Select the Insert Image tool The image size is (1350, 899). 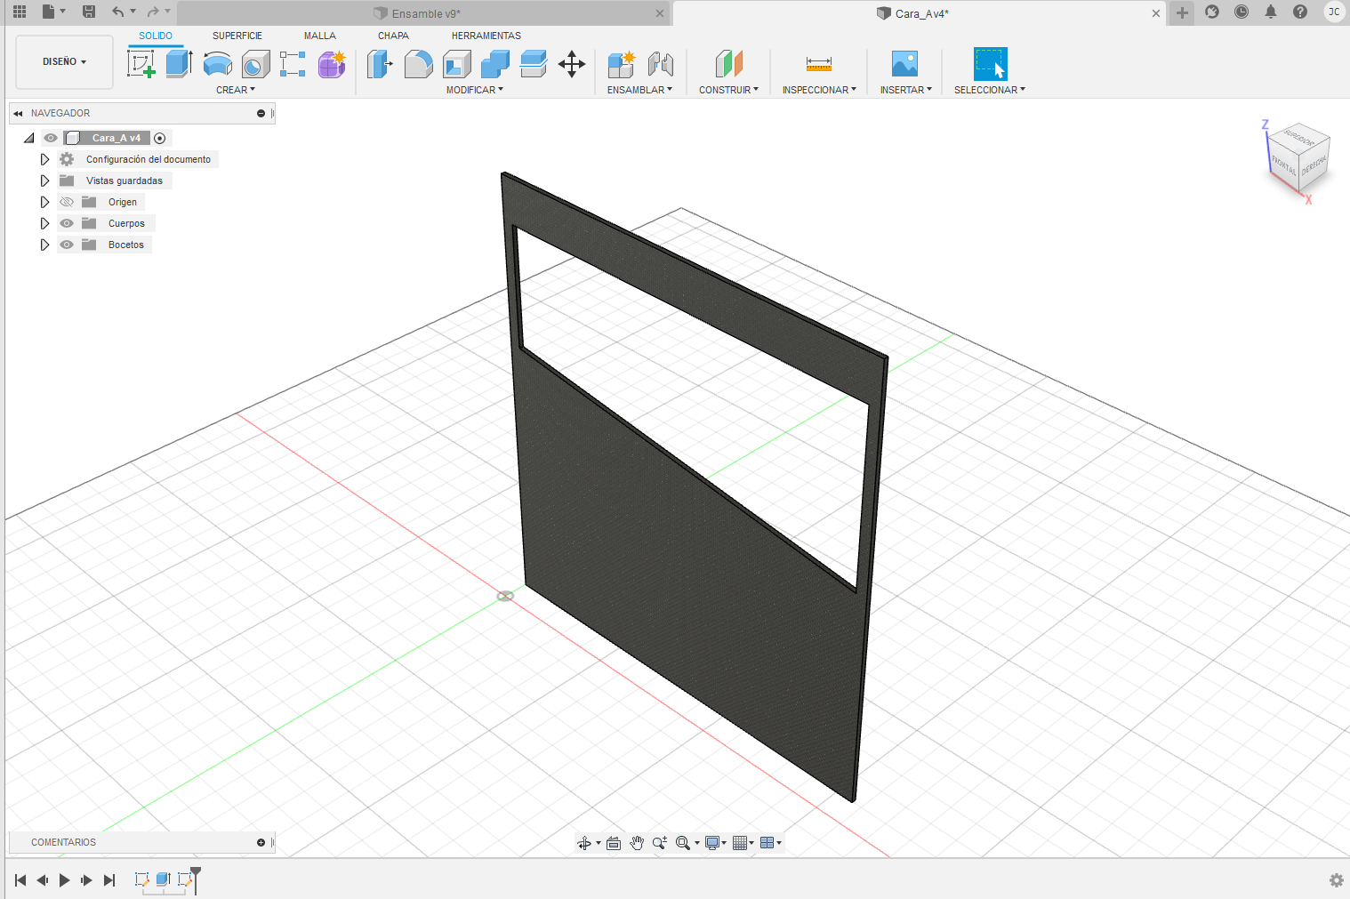[x=904, y=64]
